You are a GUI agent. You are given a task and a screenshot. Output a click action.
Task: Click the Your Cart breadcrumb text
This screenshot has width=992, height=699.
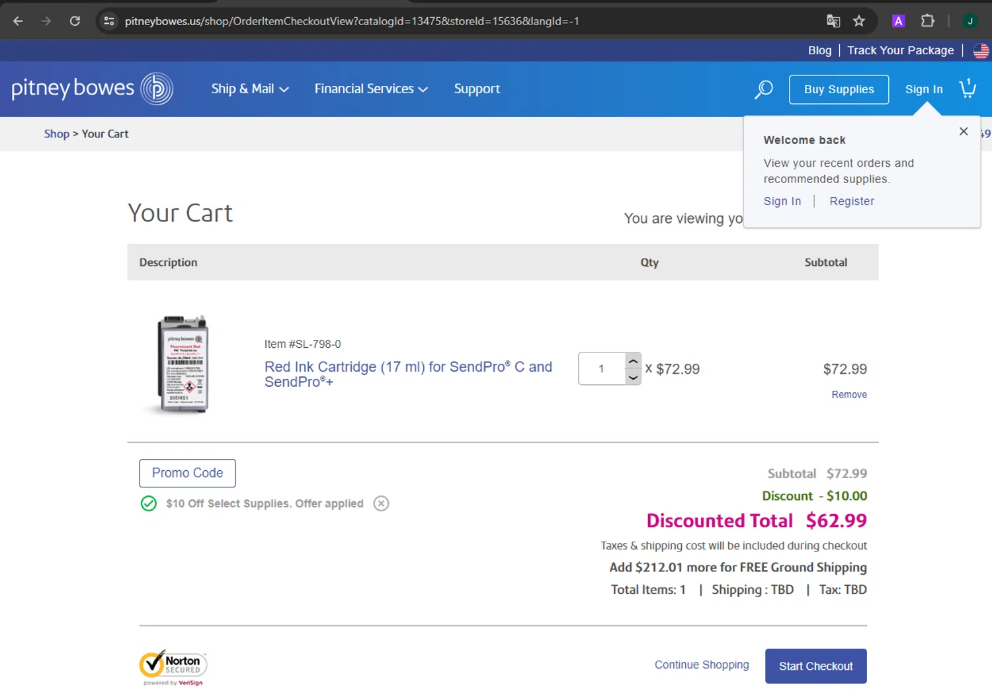click(105, 134)
